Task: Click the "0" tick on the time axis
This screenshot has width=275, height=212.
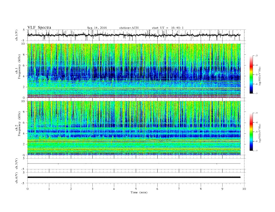Action: coord(27,189)
